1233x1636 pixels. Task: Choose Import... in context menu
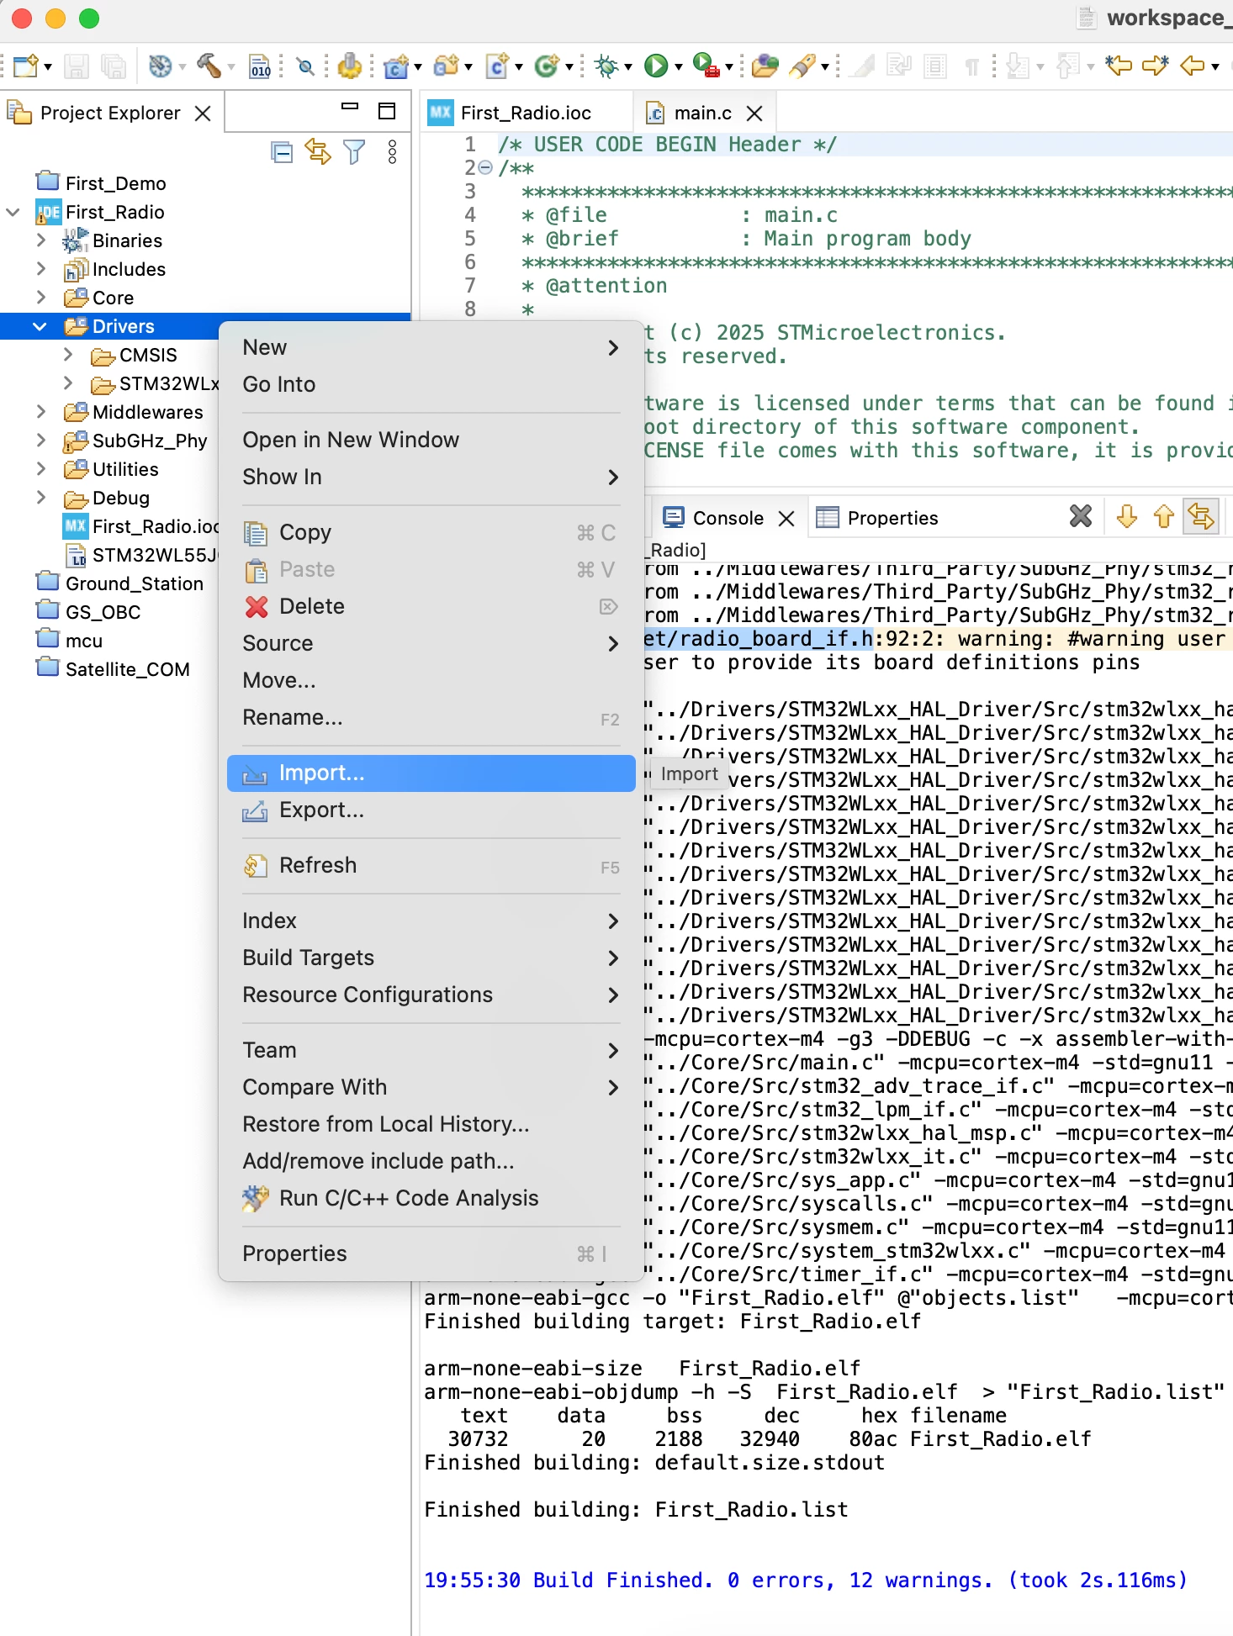click(x=431, y=773)
